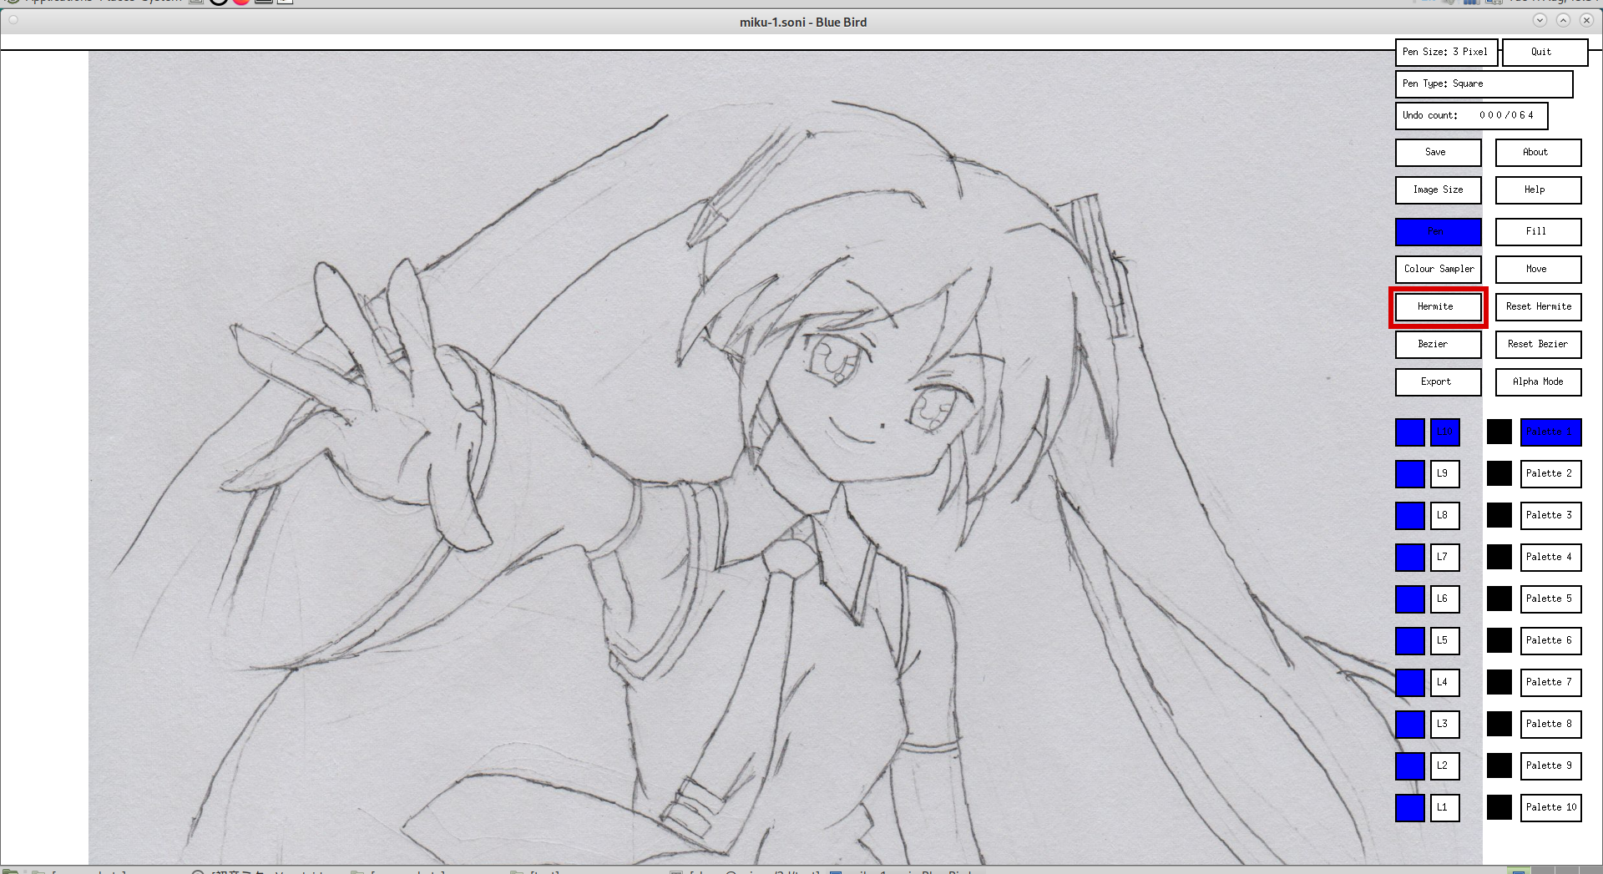Save the current image
The width and height of the screenshot is (1603, 874).
click(x=1438, y=152)
